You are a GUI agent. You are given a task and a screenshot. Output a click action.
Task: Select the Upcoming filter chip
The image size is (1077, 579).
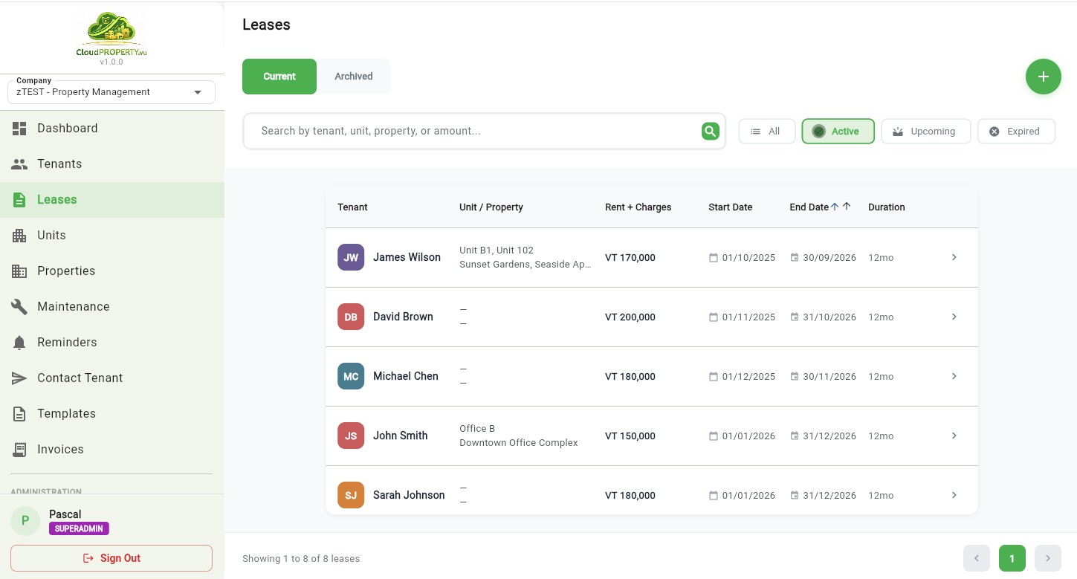click(925, 132)
